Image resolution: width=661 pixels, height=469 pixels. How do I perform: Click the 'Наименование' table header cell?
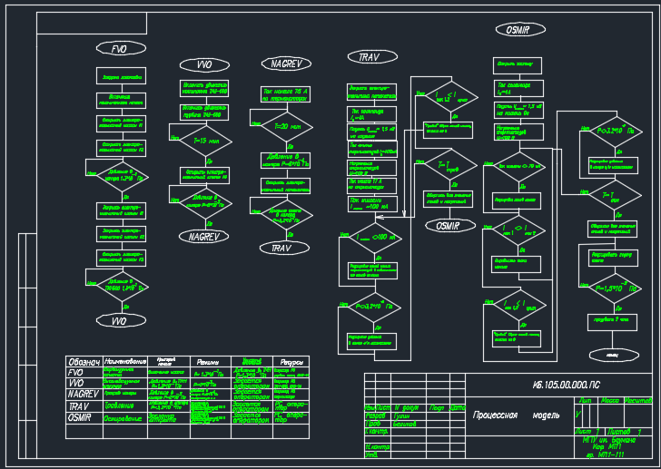click(125, 362)
